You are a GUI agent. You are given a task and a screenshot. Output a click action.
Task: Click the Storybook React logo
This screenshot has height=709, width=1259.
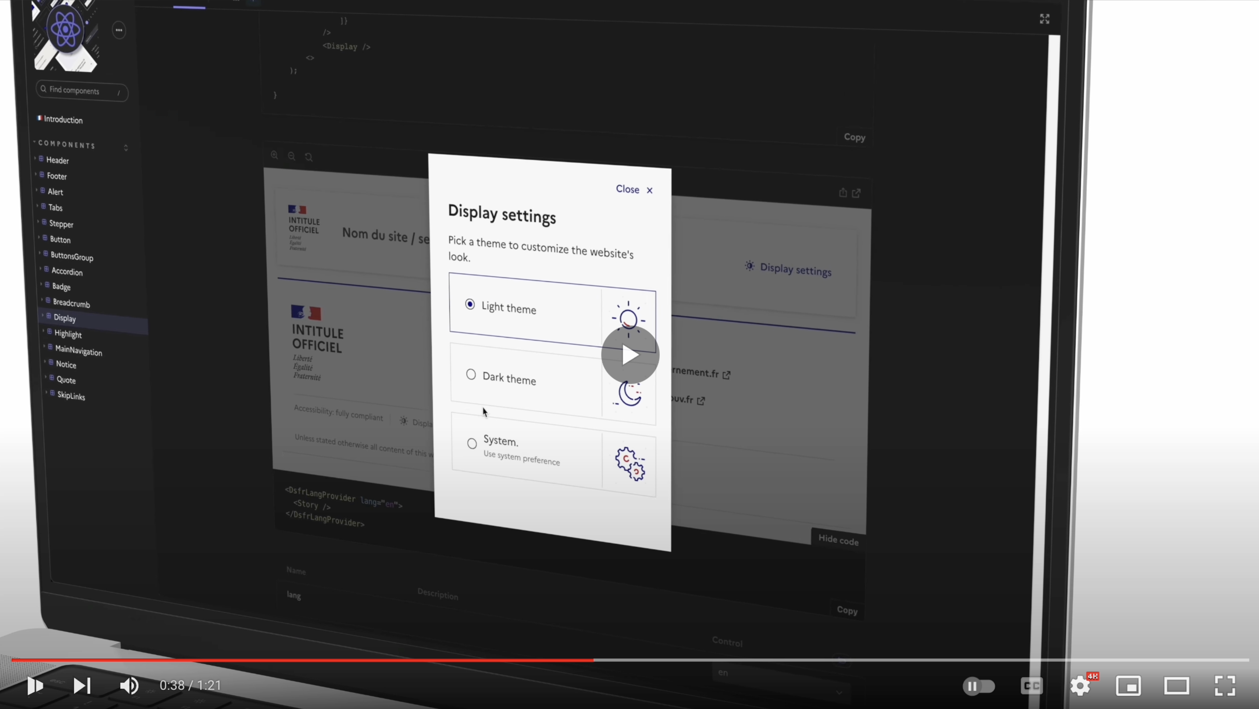click(x=65, y=30)
